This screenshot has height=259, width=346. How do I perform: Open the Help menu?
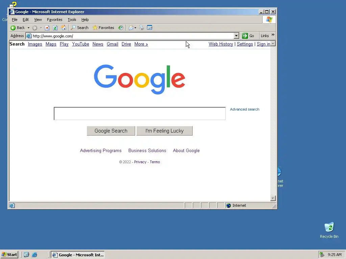85,20
